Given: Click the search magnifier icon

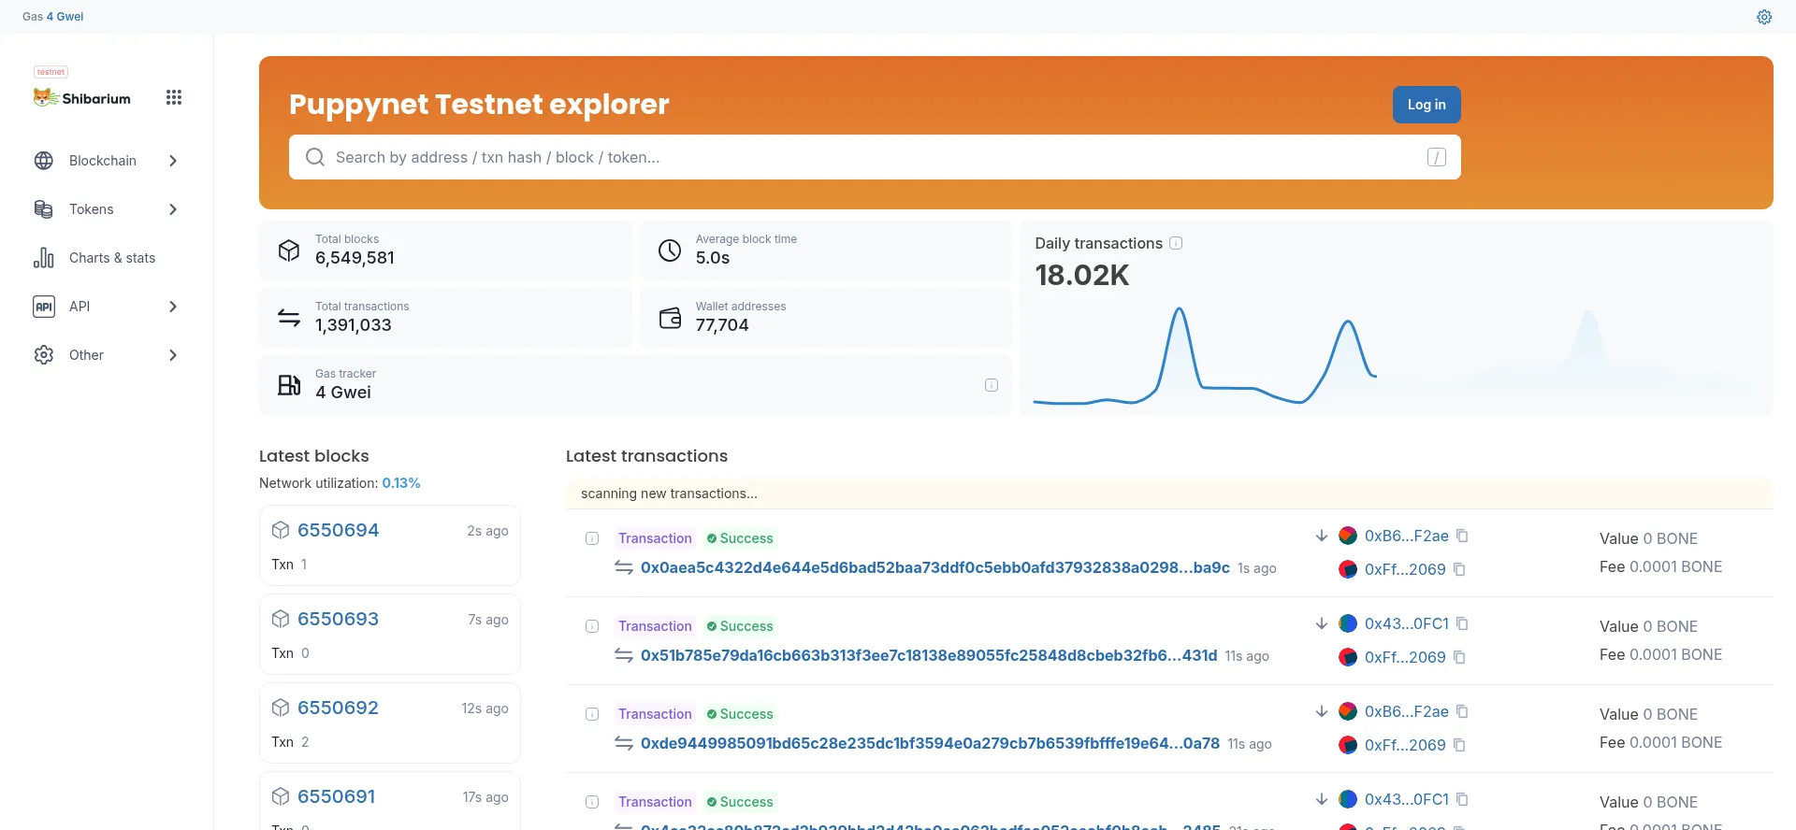Looking at the screenshot, I should click(x=315, y=157).
